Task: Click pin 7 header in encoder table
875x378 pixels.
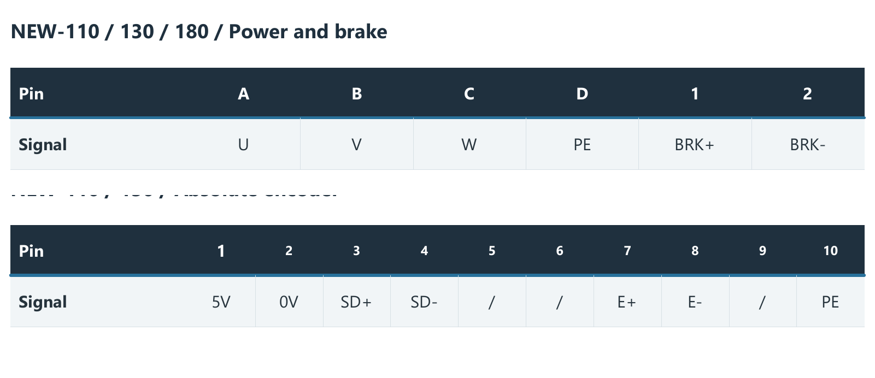Action: (x=627, y=251)
